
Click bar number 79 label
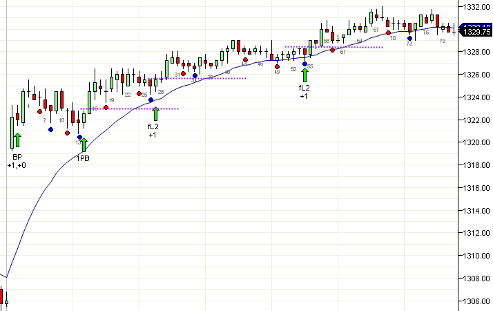click(443, 41)
